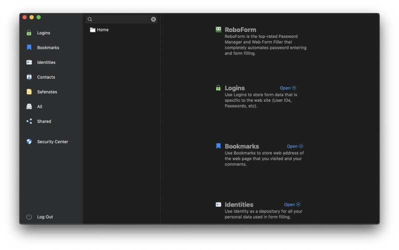The height and width of the screenshot is (250, 399).
Task: Select Logins in the sidebar
Action: point(43,33)
